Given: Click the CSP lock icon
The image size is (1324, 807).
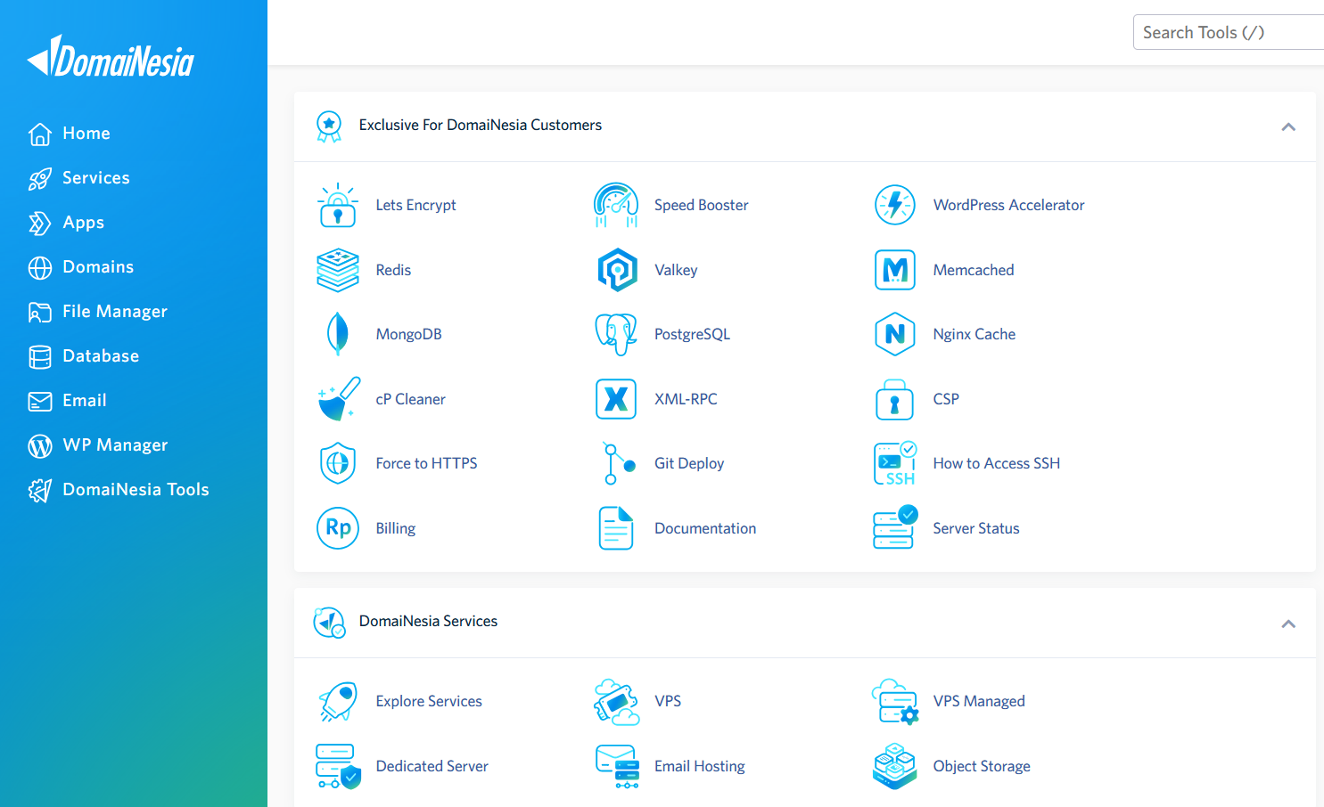Looking at the screenshot, I should (894, 399).
